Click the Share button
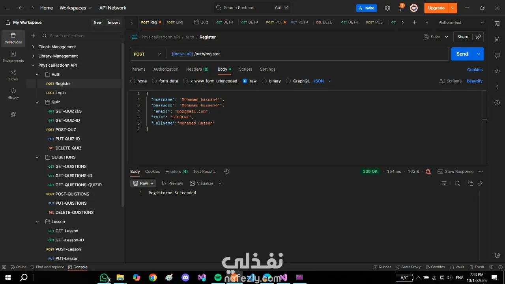Image resolution: width=505 pixels, height=284 pixels. 463,37
